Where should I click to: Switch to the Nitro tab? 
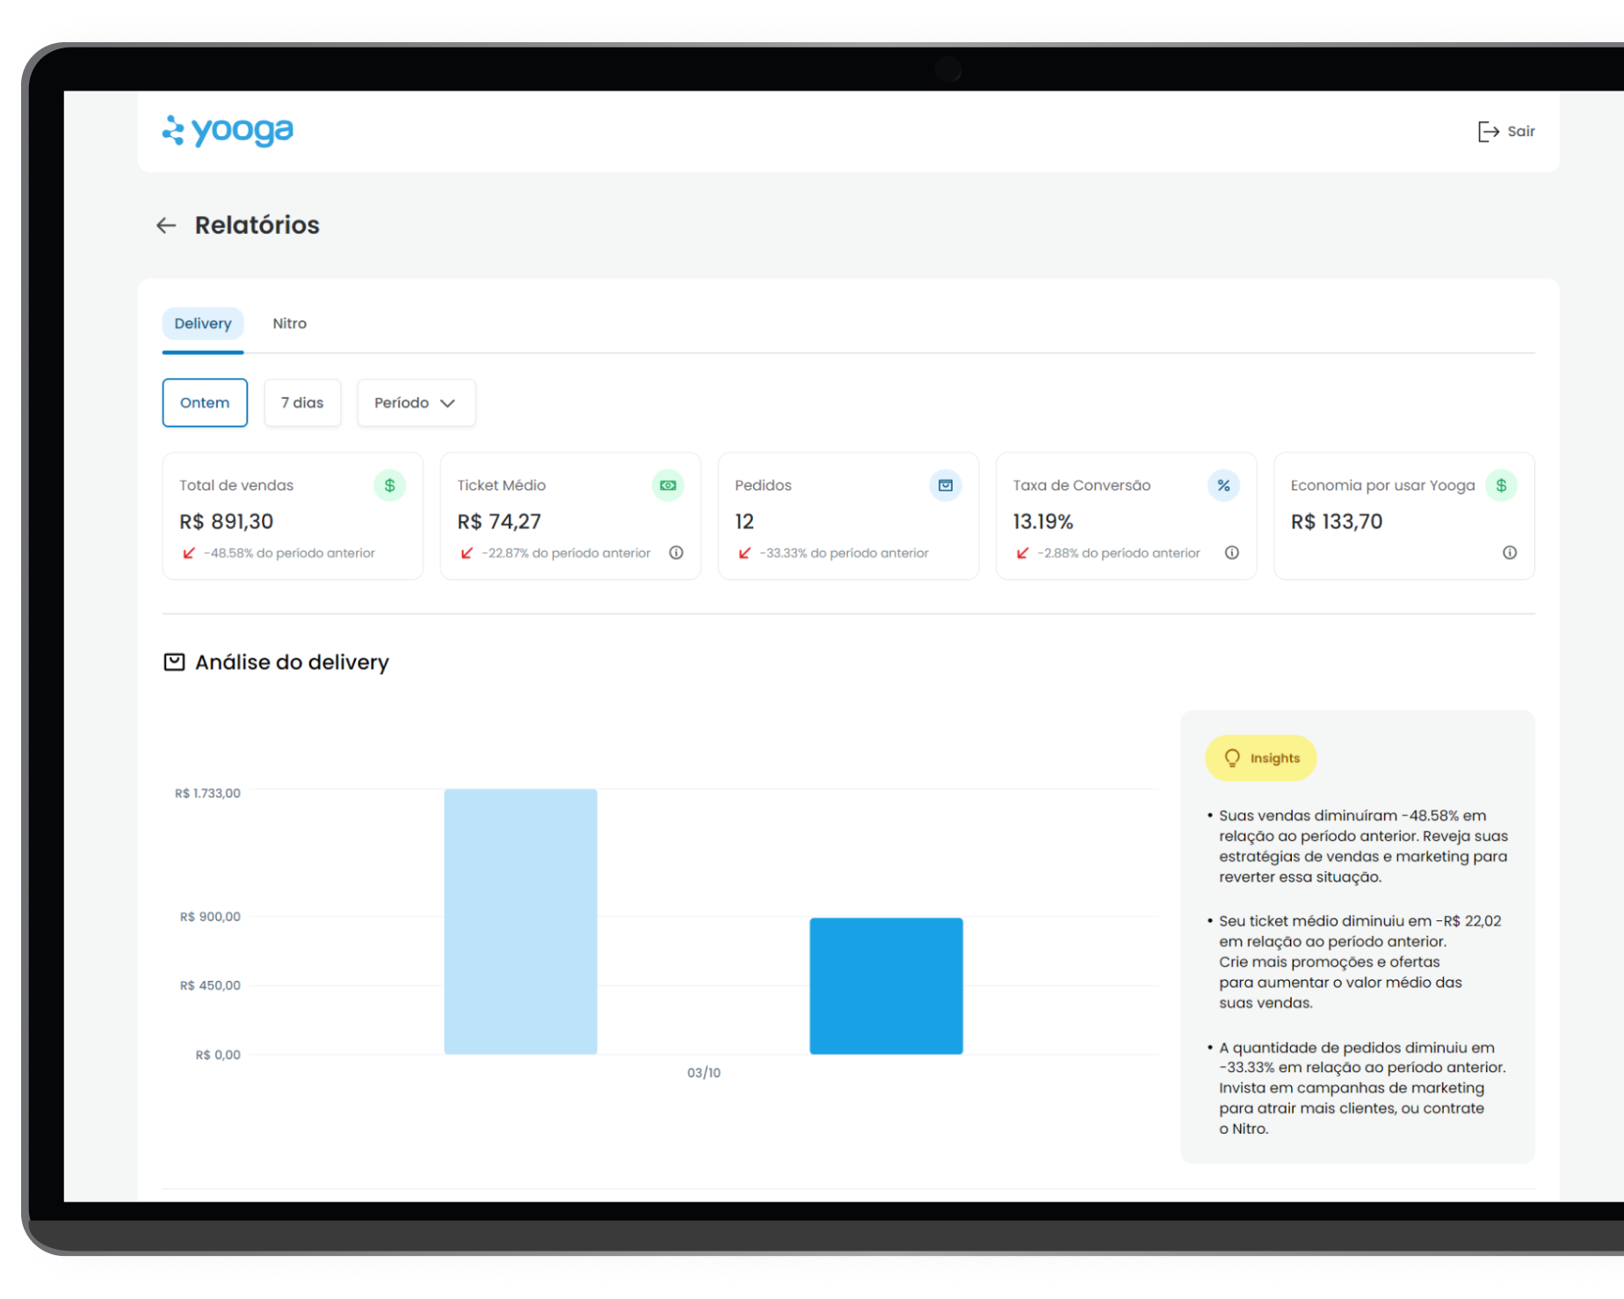coord(289,323)
